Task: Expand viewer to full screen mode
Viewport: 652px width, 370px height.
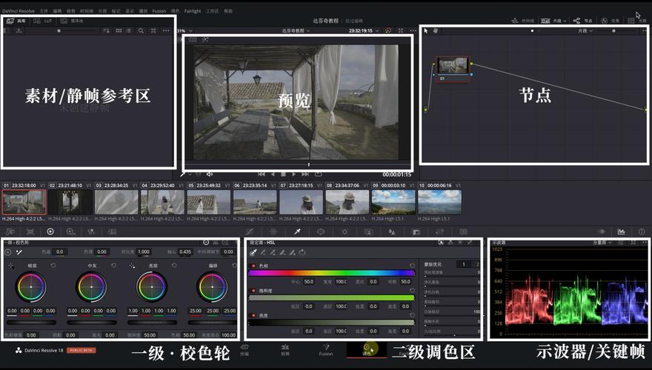Action: [x=400, y=31]
